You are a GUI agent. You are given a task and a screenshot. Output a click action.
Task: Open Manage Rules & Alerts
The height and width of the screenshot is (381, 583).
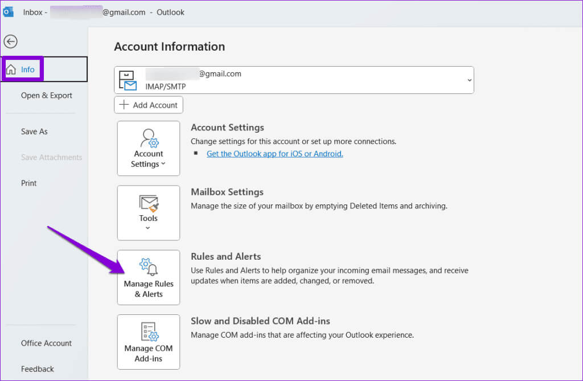click(149, 277)
